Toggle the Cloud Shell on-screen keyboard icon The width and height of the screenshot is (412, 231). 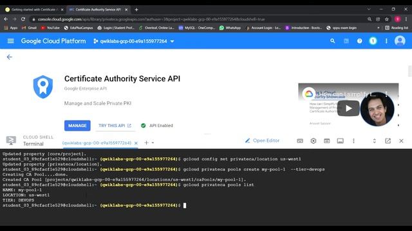coord(300,141)
